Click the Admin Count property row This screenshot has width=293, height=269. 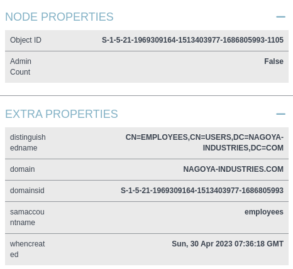[x=146, y=67]
